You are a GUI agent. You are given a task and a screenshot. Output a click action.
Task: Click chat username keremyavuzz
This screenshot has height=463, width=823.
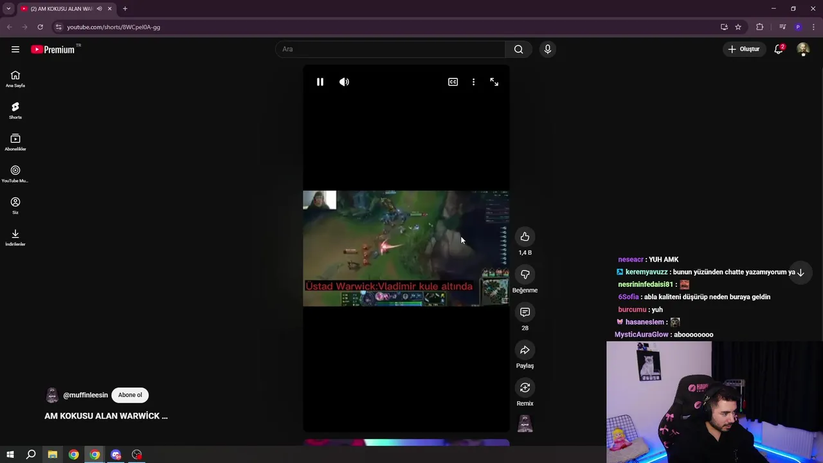646,272
